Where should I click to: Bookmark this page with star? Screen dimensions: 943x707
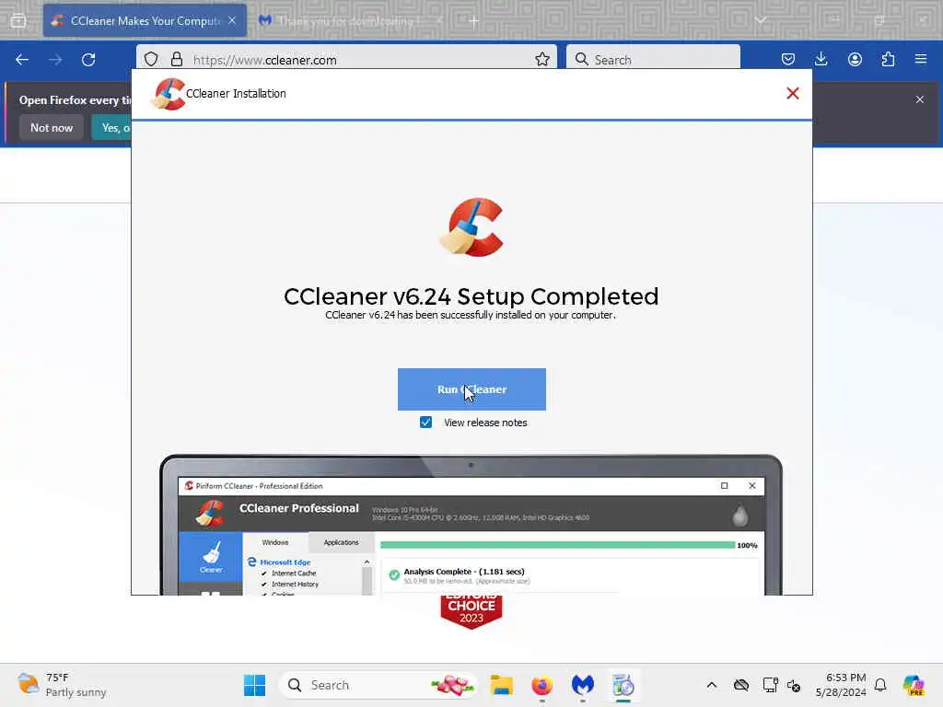[542, 59]
